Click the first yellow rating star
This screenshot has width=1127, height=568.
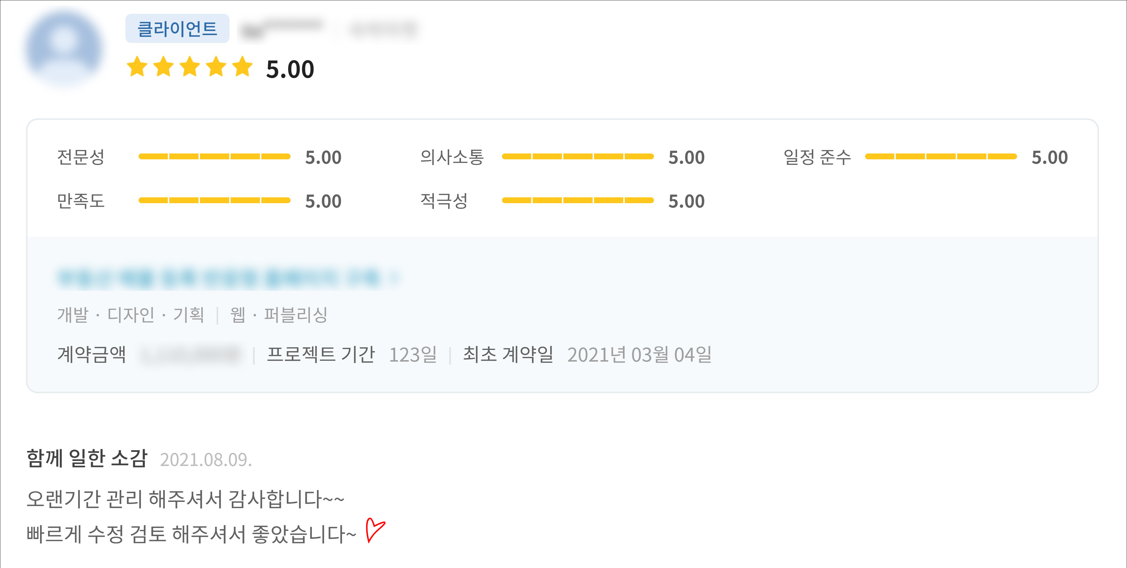tap(137, 67)
